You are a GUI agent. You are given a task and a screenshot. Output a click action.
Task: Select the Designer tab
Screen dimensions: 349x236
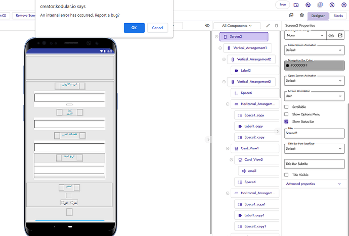click(x=318, y=16)
